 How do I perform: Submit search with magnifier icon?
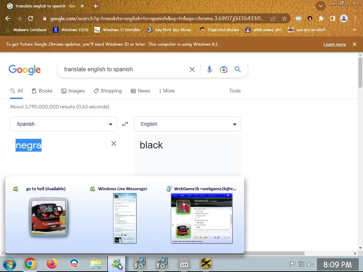click(x=238, y=69)
